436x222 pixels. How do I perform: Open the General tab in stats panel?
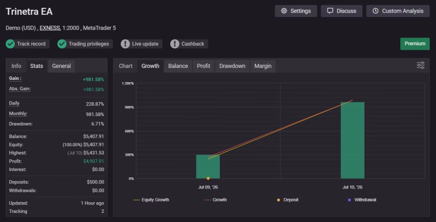pyautogui.click(x=61, y=66)
